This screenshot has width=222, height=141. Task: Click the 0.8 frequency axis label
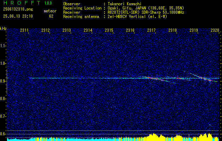point(3,99)
